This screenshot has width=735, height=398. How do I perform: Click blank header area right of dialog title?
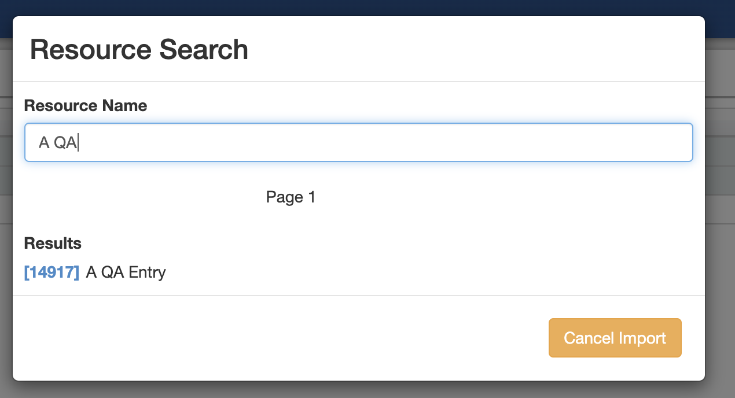463,50
